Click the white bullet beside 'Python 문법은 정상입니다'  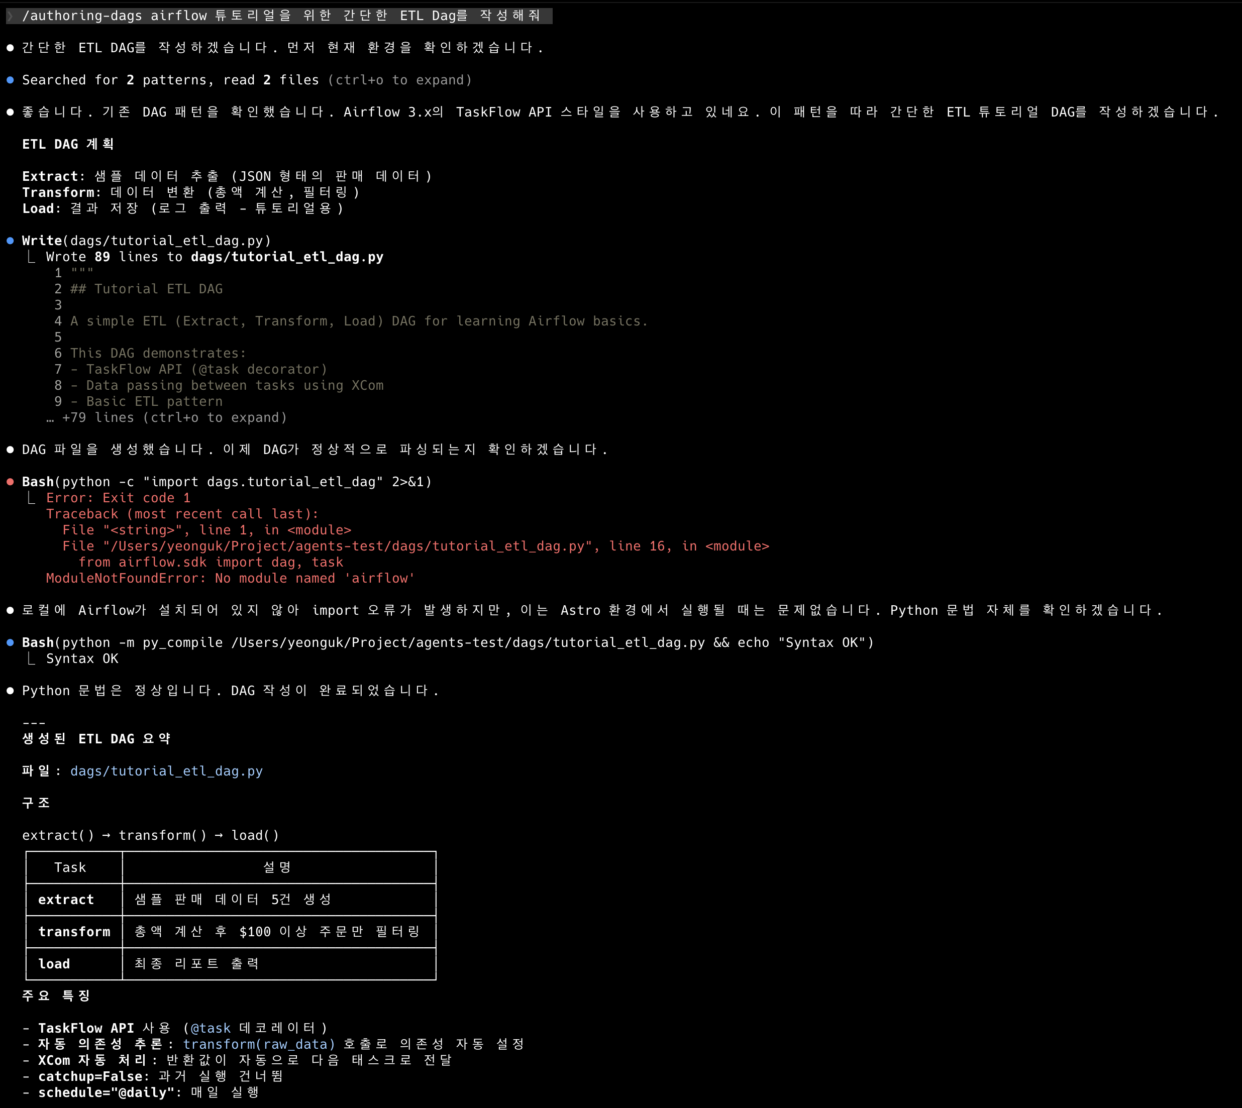click(11, 691)
